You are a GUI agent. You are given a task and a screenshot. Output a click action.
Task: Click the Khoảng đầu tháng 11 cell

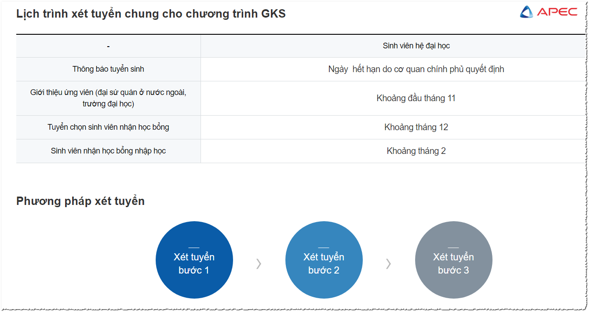[x=416, y=98]
